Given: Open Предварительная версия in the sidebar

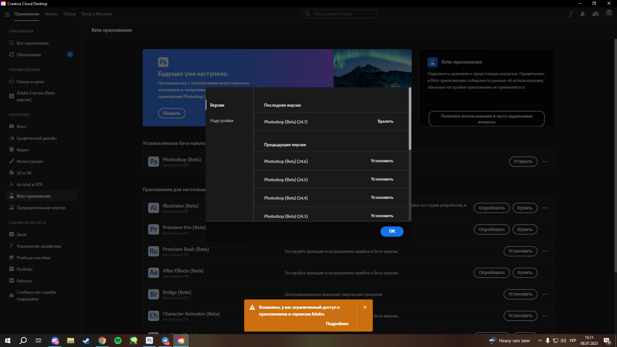Looking at the screenshot, I should (x=41, y=208).
